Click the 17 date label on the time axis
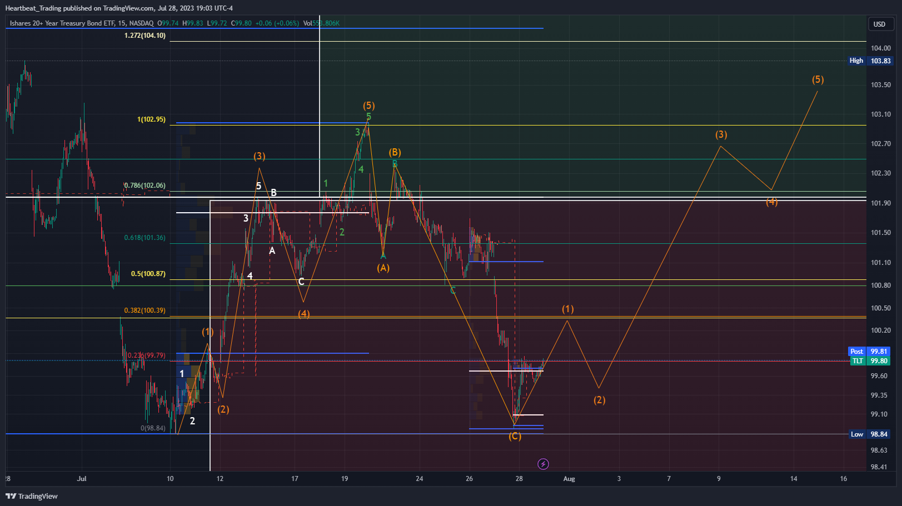 295,479
